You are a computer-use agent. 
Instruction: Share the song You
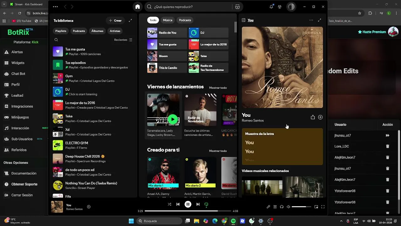313,117
